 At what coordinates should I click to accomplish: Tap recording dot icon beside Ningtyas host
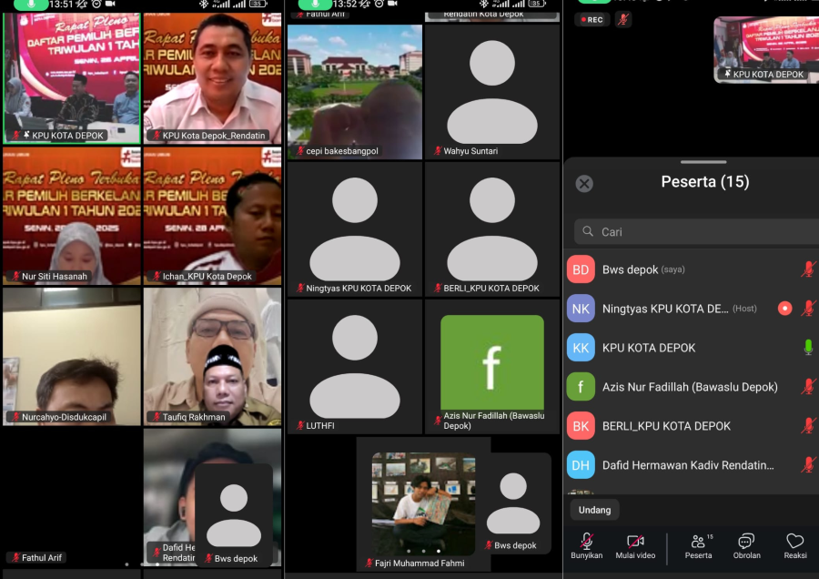pyautogui.click(x=784, y=309)
